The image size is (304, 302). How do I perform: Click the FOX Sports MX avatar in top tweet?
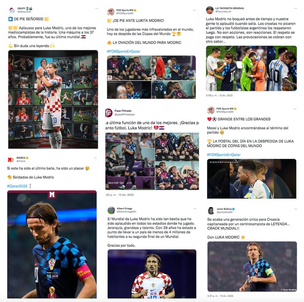pyautogui.click(x=111, y=12)
